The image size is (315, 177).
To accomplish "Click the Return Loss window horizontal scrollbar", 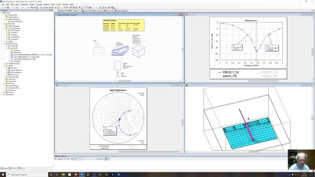I will coord(263,81).
